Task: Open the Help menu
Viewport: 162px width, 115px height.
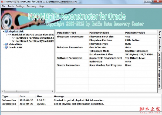Action: click(41, 6)
